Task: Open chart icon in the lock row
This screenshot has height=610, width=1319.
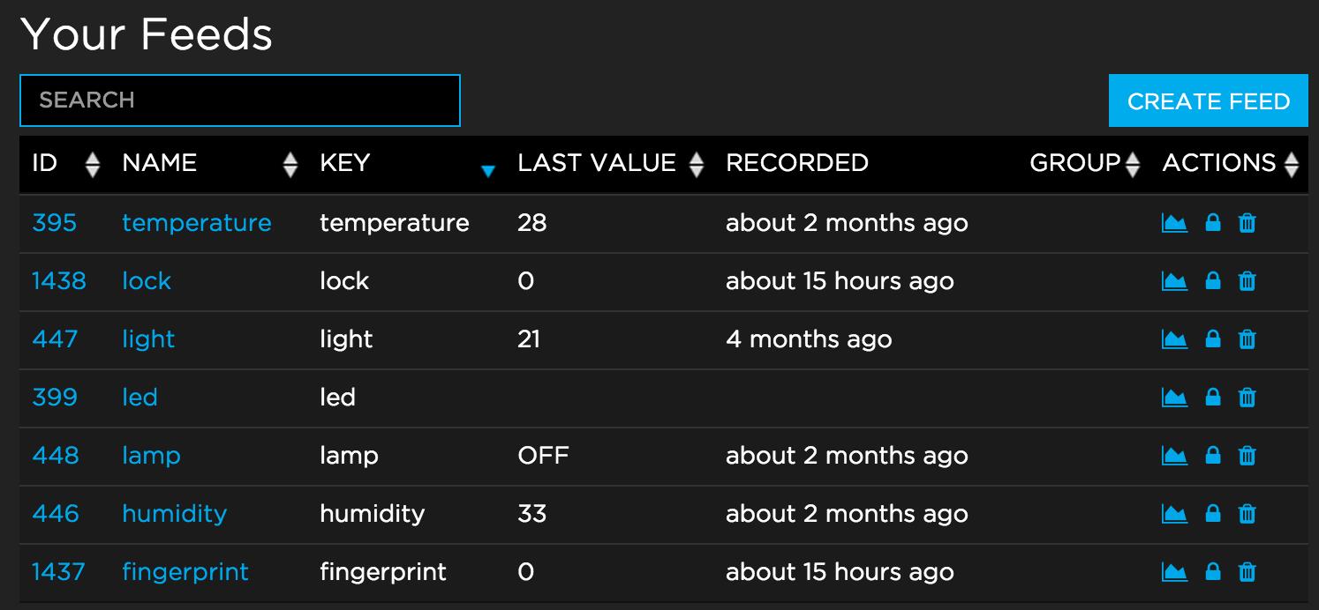Action: (1174, 281)
